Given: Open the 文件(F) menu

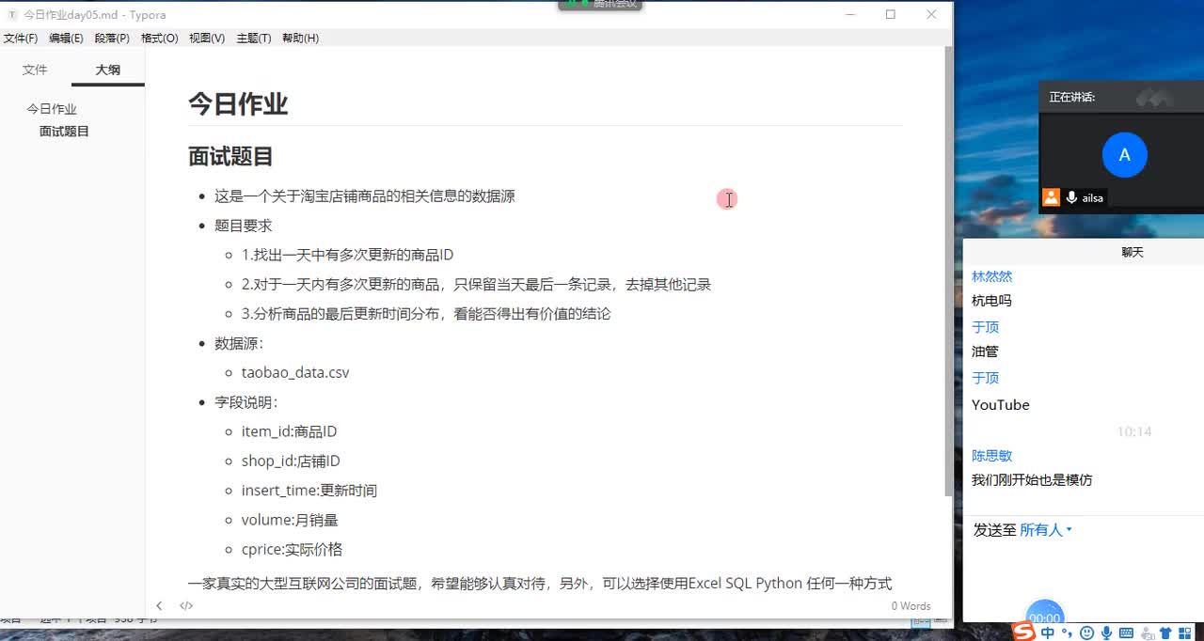Looking at the screenshot, I should click(20, 39).
